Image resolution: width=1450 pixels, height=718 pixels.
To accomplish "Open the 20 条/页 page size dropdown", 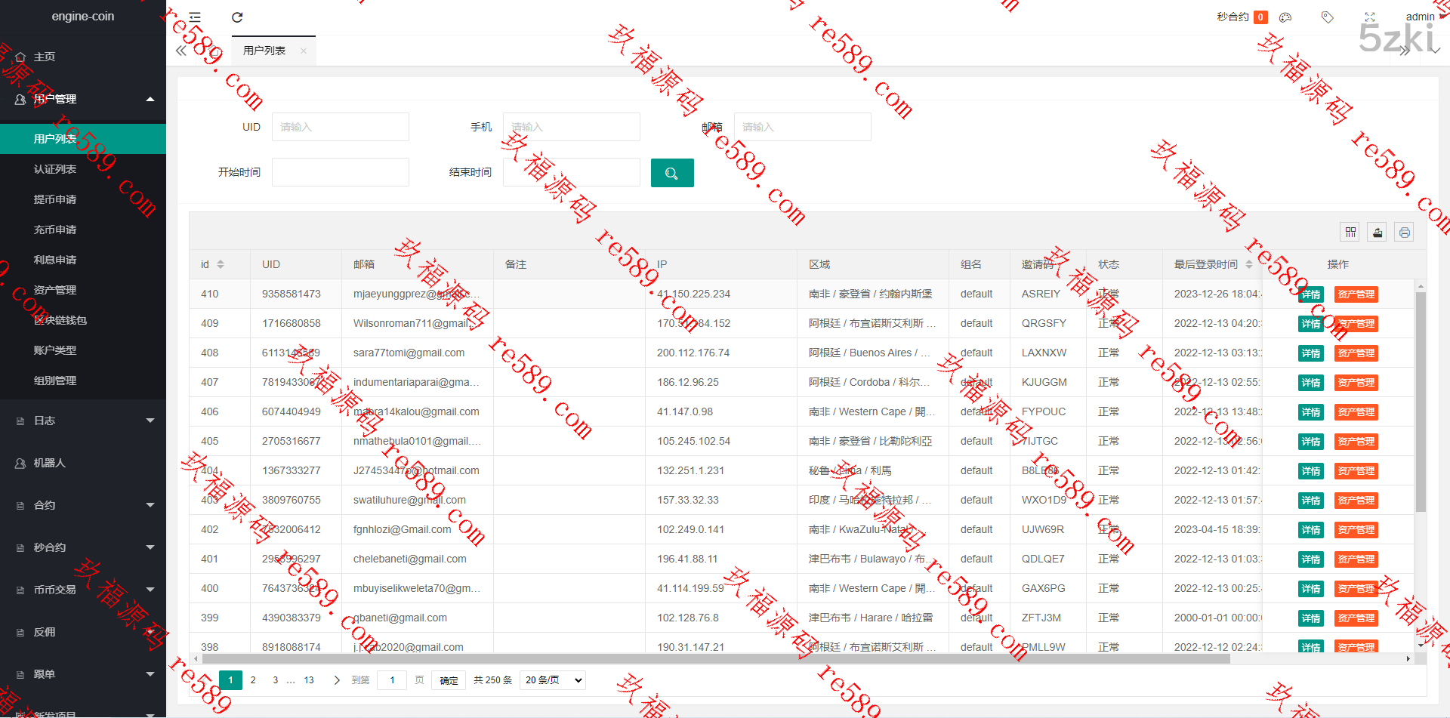I will [553, 680].
